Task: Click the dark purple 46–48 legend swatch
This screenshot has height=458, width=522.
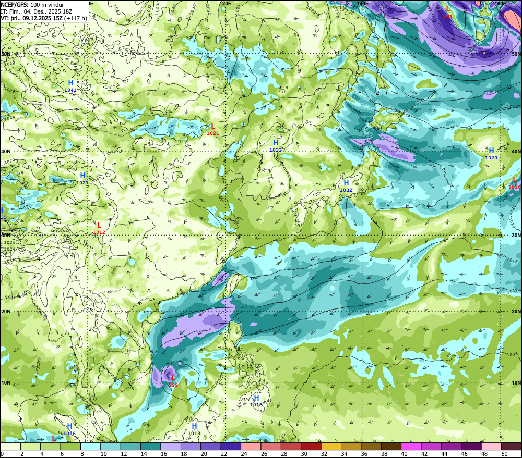Action: 471,447
